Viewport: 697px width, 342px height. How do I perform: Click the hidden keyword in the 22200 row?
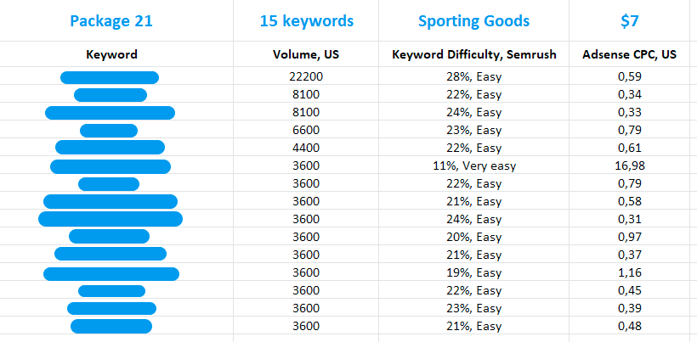(110, 78)
